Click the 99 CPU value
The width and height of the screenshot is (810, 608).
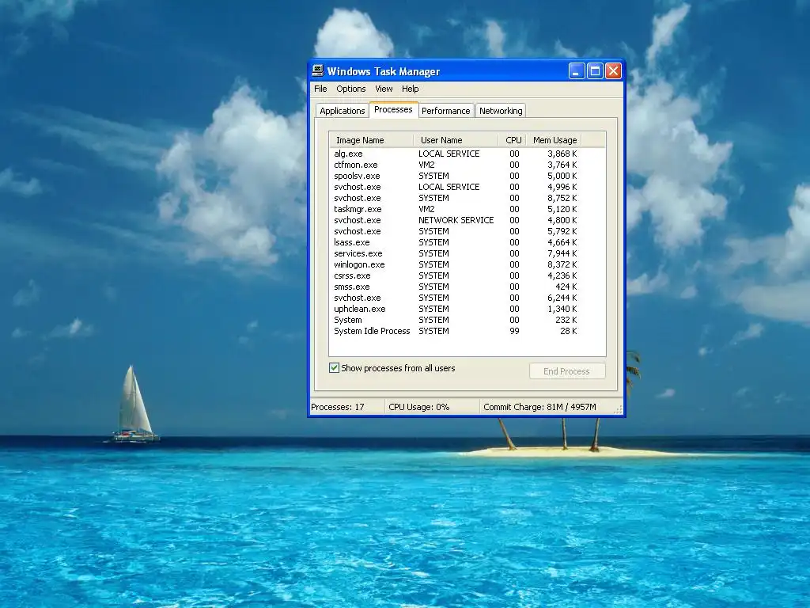pyautogui.click(x=514, y=332)
